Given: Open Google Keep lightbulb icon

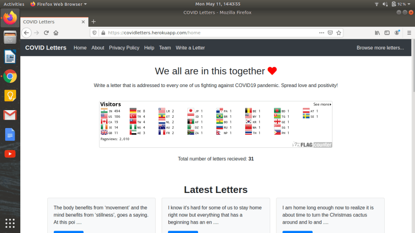Looking at the screenshot, I should [10, 96].
